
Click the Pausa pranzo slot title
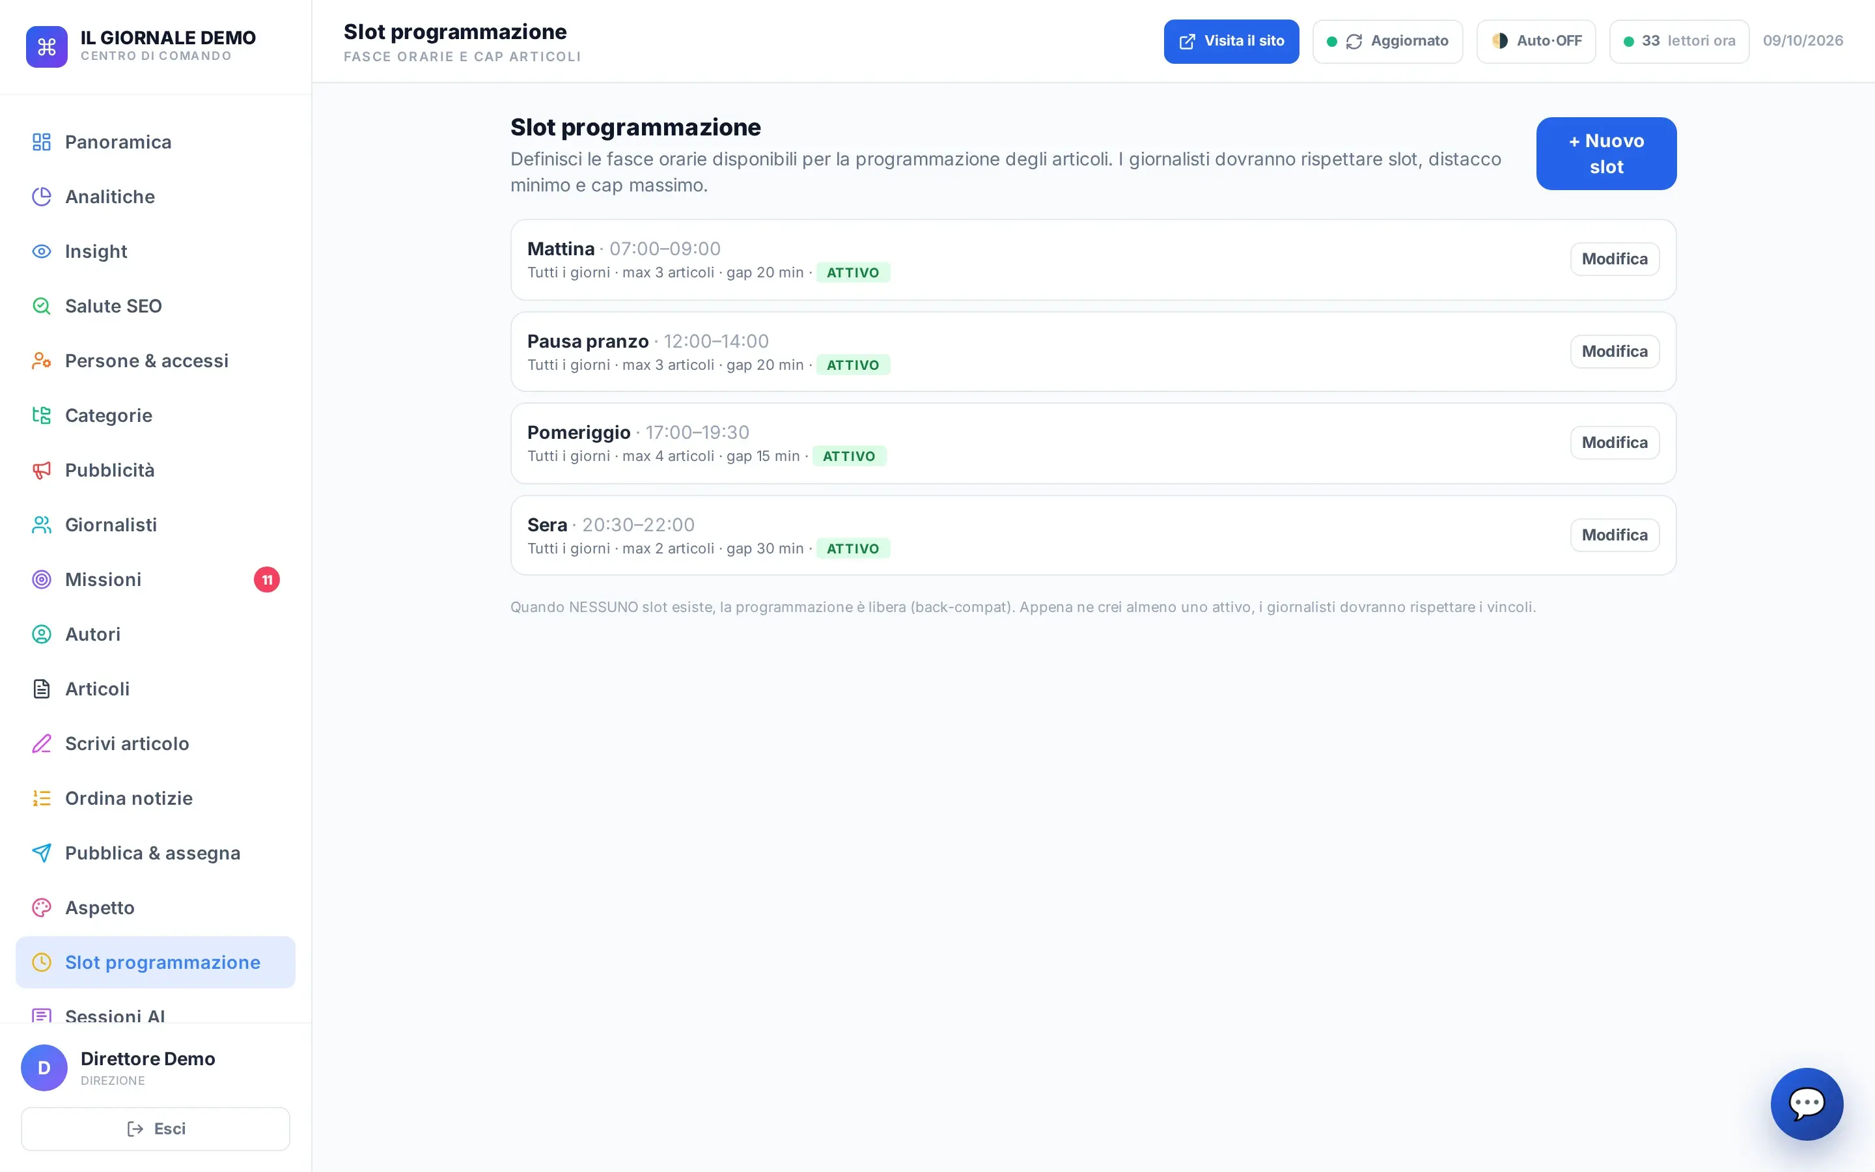588,341
